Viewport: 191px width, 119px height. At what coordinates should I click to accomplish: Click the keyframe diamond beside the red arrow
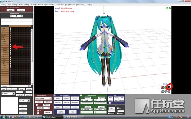[11, 47]
